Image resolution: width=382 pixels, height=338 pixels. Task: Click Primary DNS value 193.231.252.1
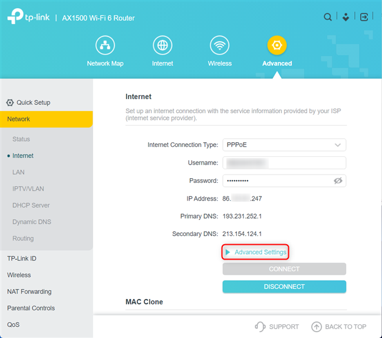[242, 216]
